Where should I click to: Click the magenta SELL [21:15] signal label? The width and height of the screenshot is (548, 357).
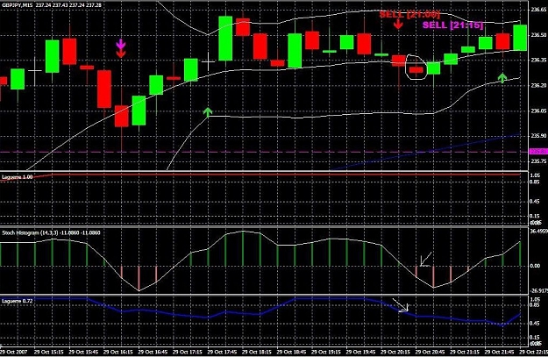pos(453,25)
